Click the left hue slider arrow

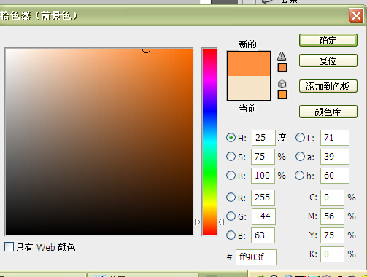(198, 222)
